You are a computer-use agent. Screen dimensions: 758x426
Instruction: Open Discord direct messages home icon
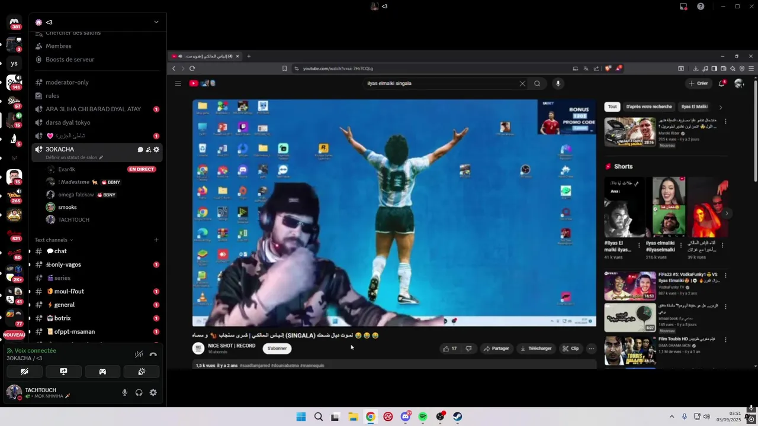(14, 22)
